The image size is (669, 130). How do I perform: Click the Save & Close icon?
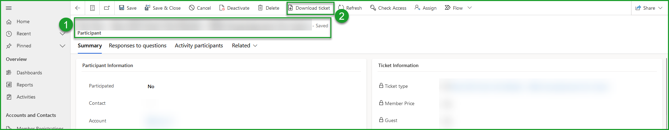point(148,8)
